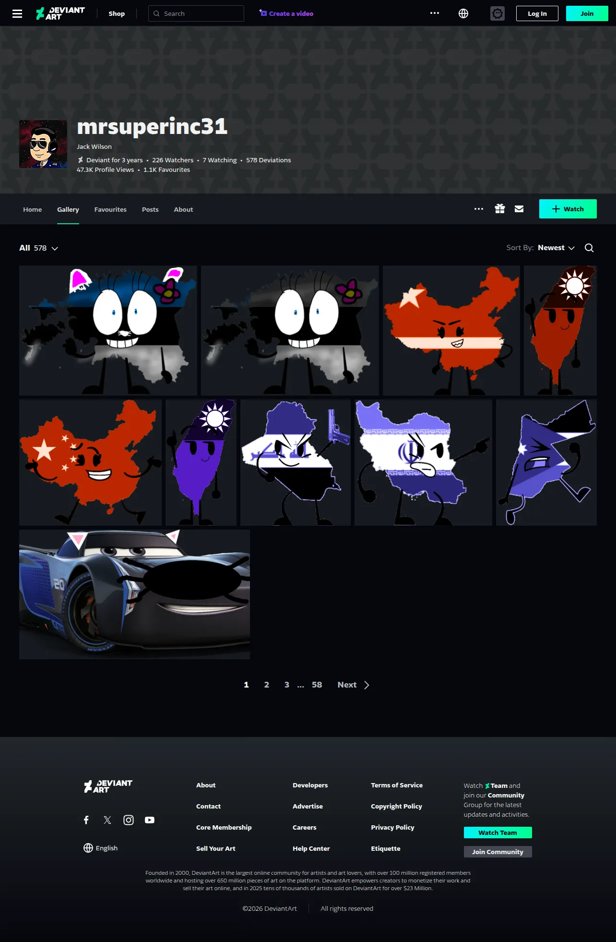
Task: Toggle the theme/display settings icon
Action: (x=498, y=13)
